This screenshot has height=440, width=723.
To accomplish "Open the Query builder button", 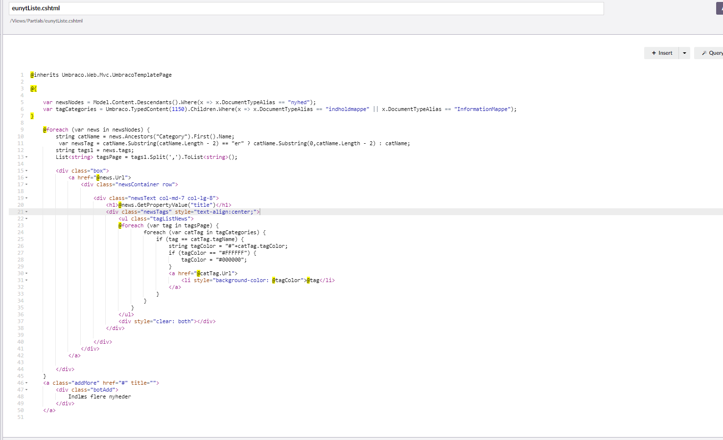I will pyautogui.click(x=709, y=53).
